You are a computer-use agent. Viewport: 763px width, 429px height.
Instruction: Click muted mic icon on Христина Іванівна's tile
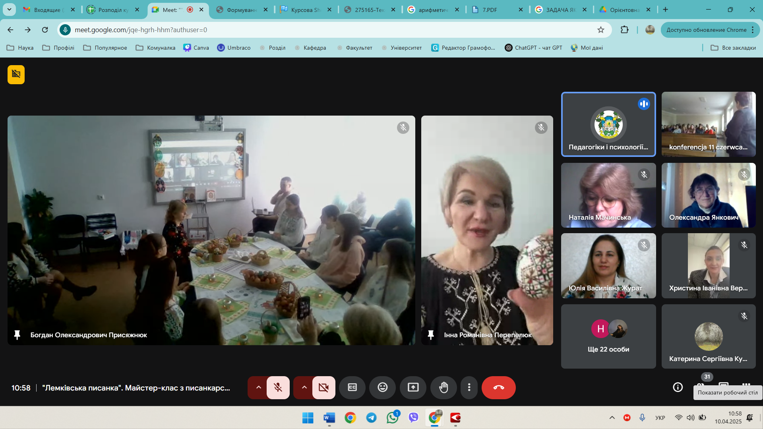[x=744, y=245]
